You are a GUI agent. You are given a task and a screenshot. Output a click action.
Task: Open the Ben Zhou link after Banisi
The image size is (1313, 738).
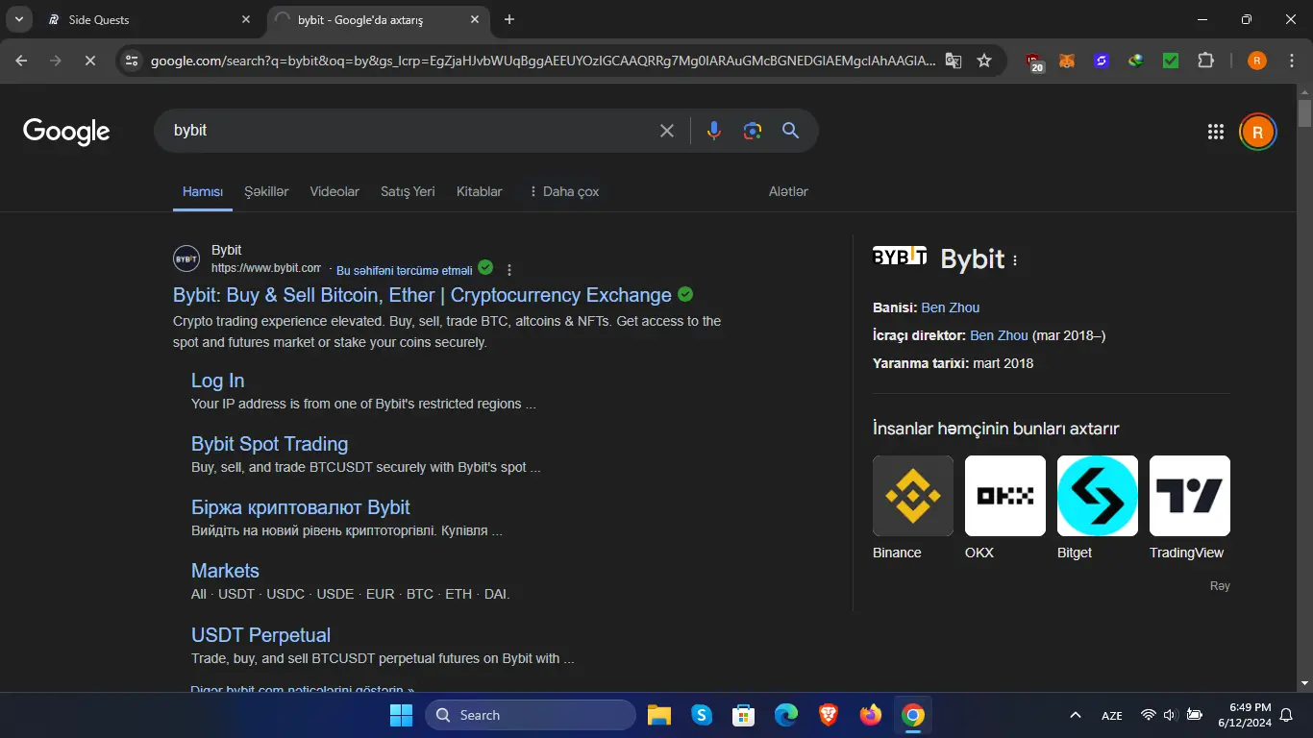[x=951, y=307]
